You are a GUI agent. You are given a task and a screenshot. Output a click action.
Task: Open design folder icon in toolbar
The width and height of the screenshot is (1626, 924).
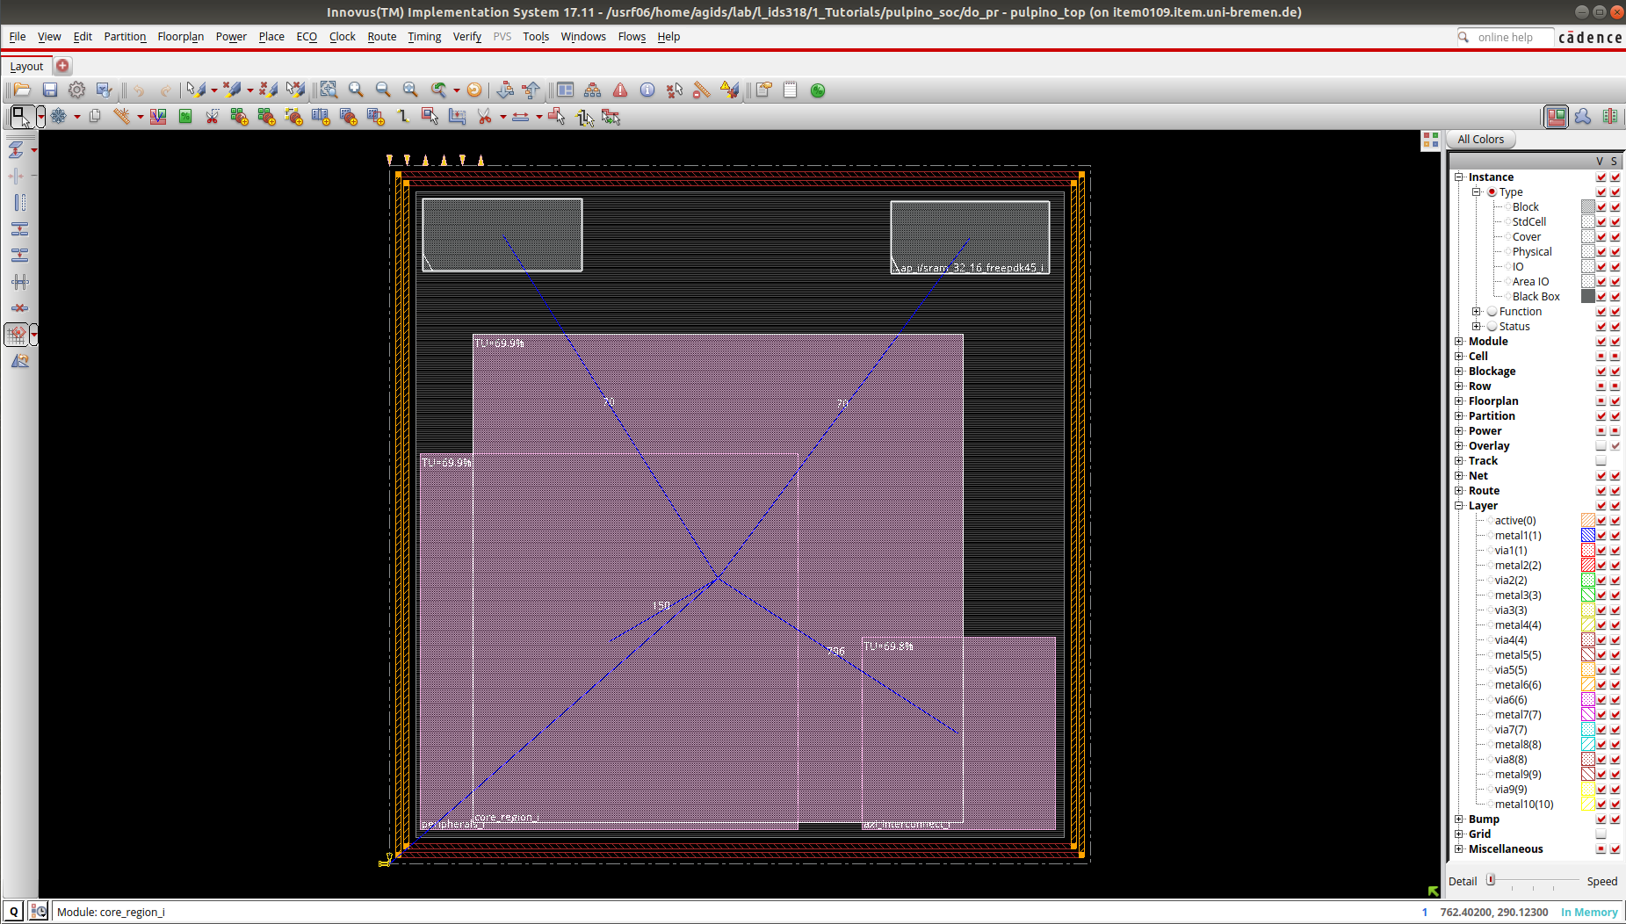point(22,90)
